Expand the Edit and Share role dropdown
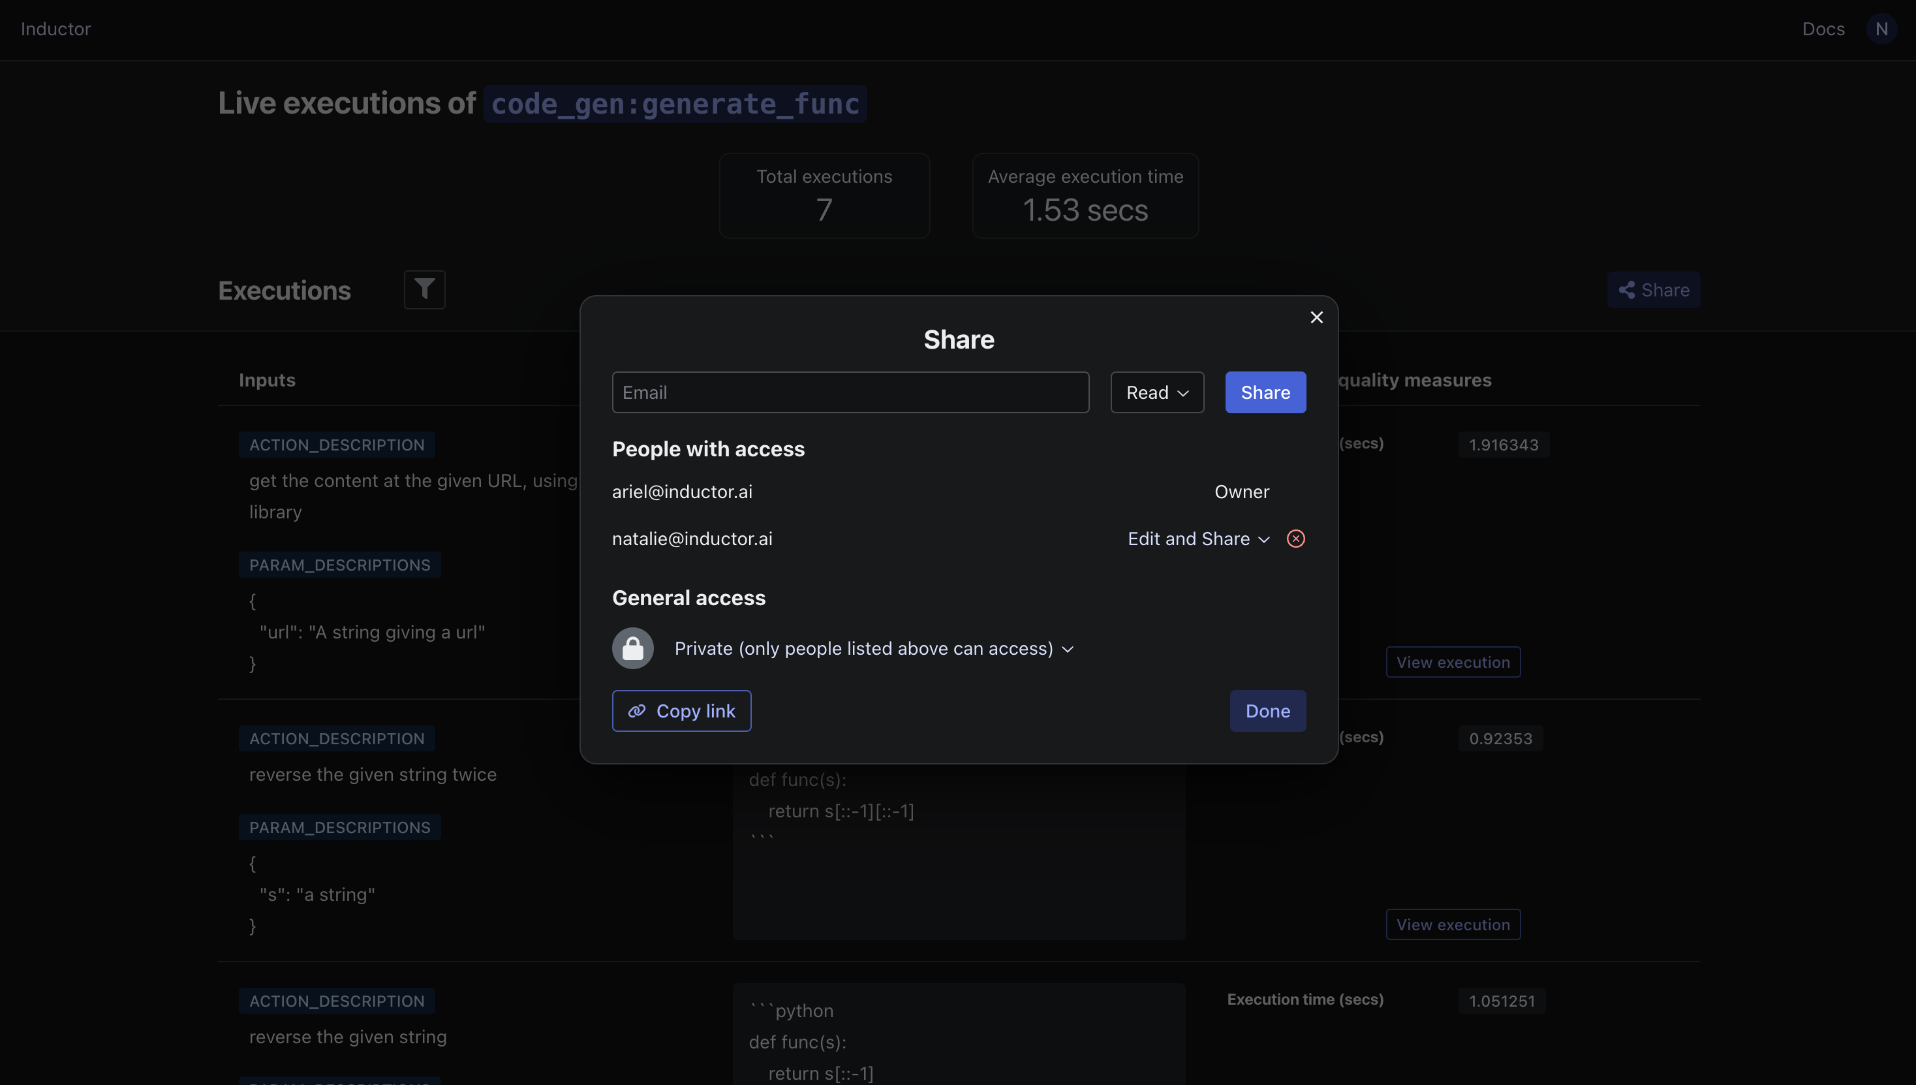The image size is (1916, 1085). point(1198,539)
